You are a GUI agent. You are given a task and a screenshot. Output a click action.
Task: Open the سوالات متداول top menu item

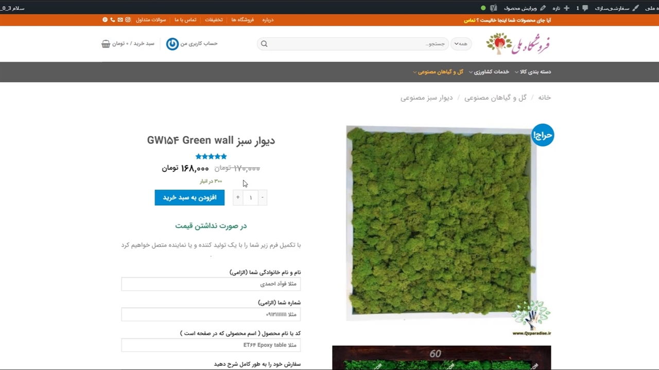coord(151,20)
